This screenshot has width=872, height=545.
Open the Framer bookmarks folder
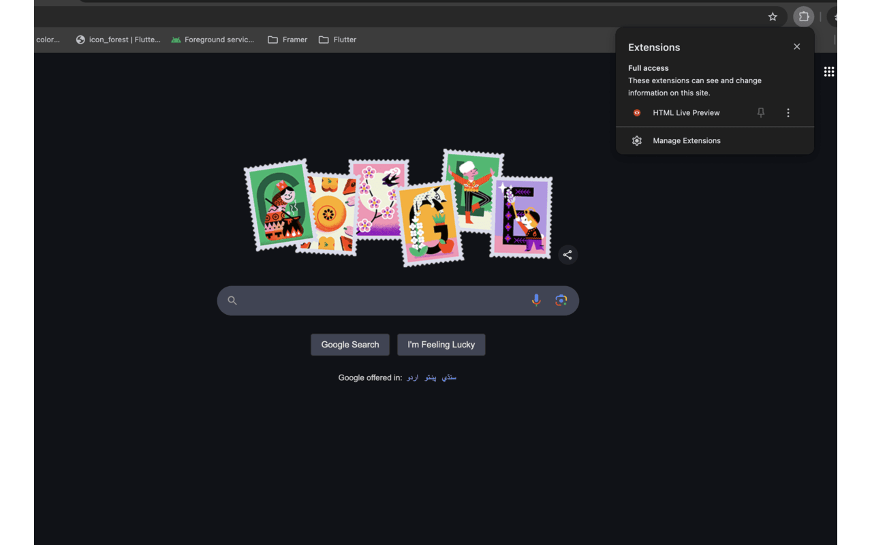tap(287, 40)
